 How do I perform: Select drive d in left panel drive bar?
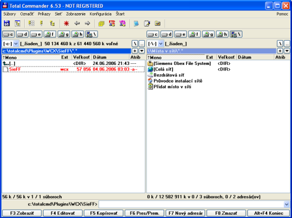[22, 34]
